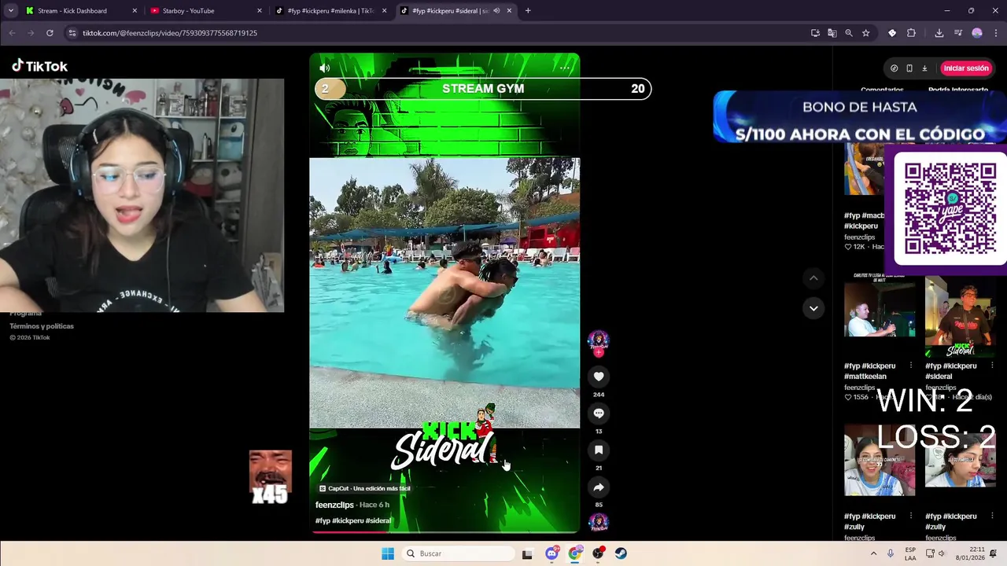Viewport: 1007px width, 566px height.
Task: Open OBS from the taskbar
Action: pos(598,553)
